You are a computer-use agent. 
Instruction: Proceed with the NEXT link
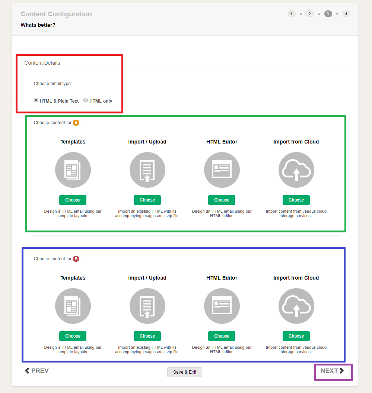(x=332, y=371)
